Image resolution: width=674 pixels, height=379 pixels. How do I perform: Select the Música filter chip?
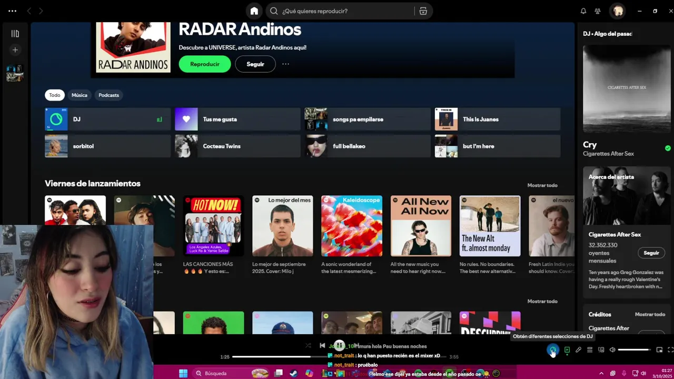pos(80,95)
